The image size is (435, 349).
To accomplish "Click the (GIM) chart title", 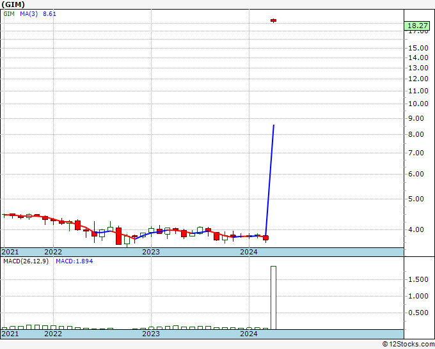I will point(13,4).
